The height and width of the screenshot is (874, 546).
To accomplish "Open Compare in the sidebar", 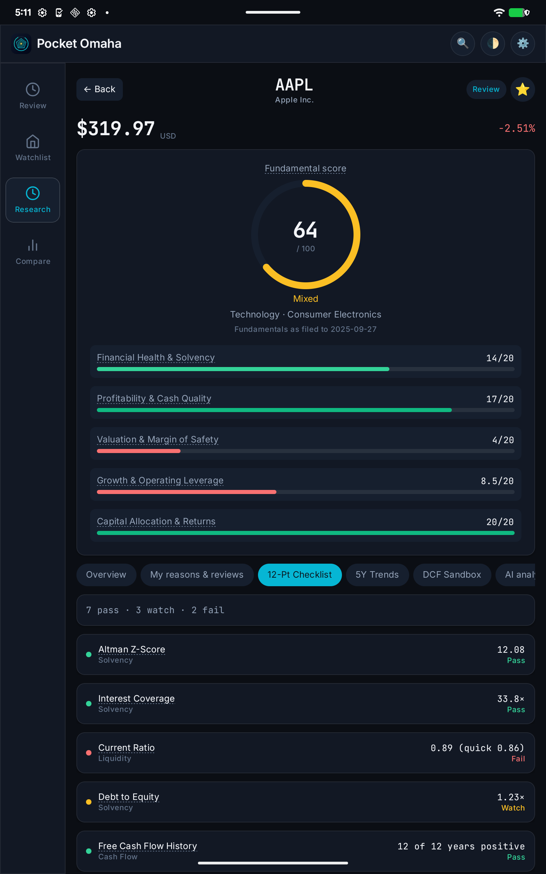I will coord(33,252).
